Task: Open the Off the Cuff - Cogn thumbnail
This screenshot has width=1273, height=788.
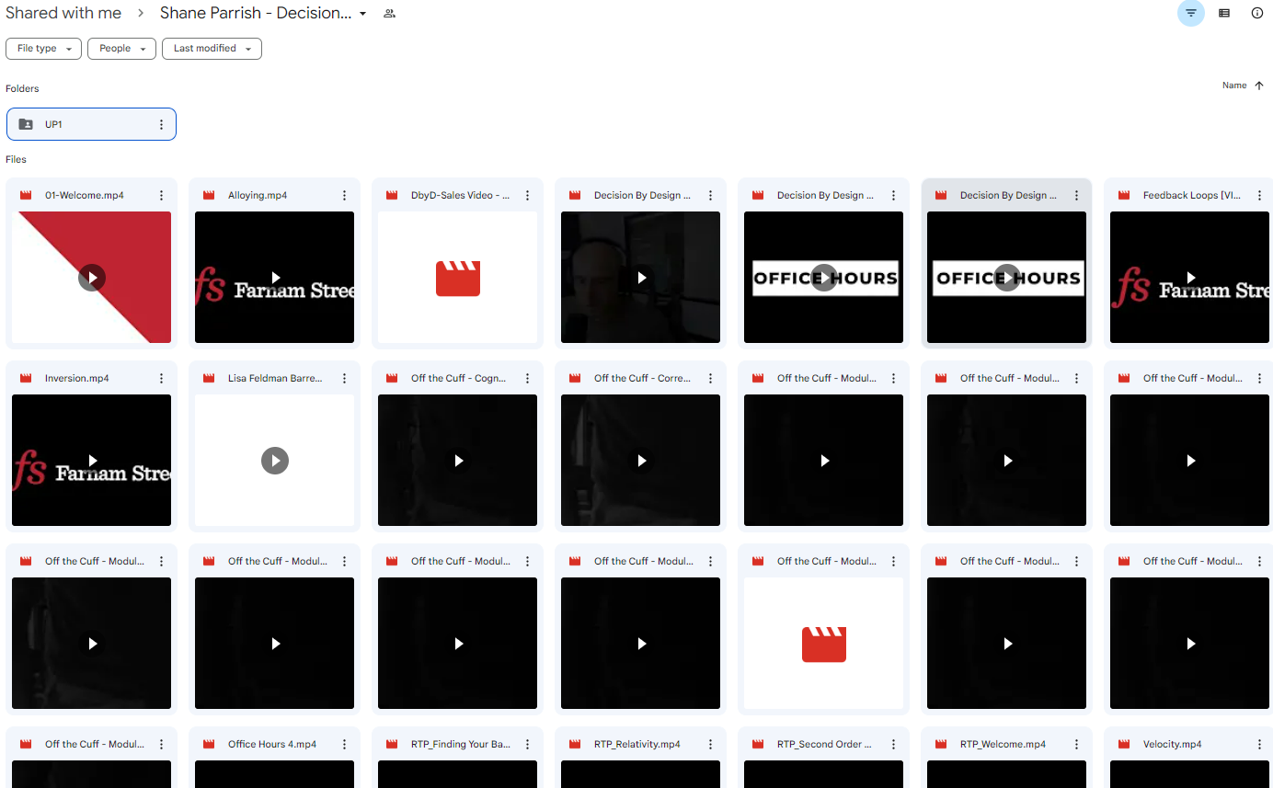Action: tap(457, 460)
